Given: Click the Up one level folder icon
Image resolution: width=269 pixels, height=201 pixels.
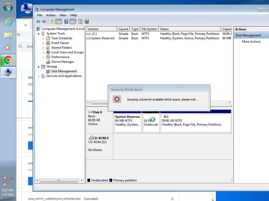Looking at the screenshot, I should pos(52,21).
